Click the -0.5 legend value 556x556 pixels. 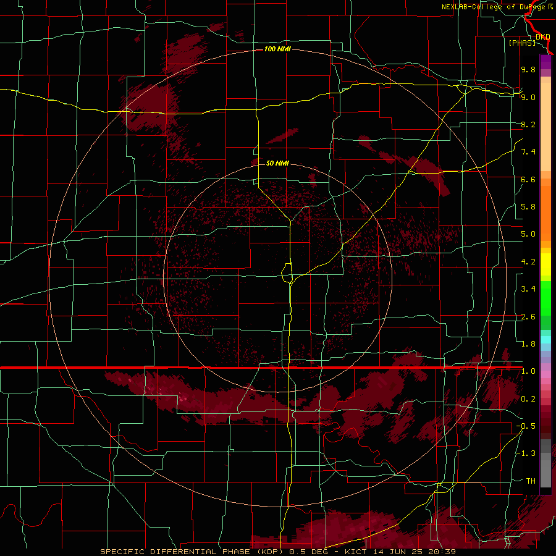[526, 426]
